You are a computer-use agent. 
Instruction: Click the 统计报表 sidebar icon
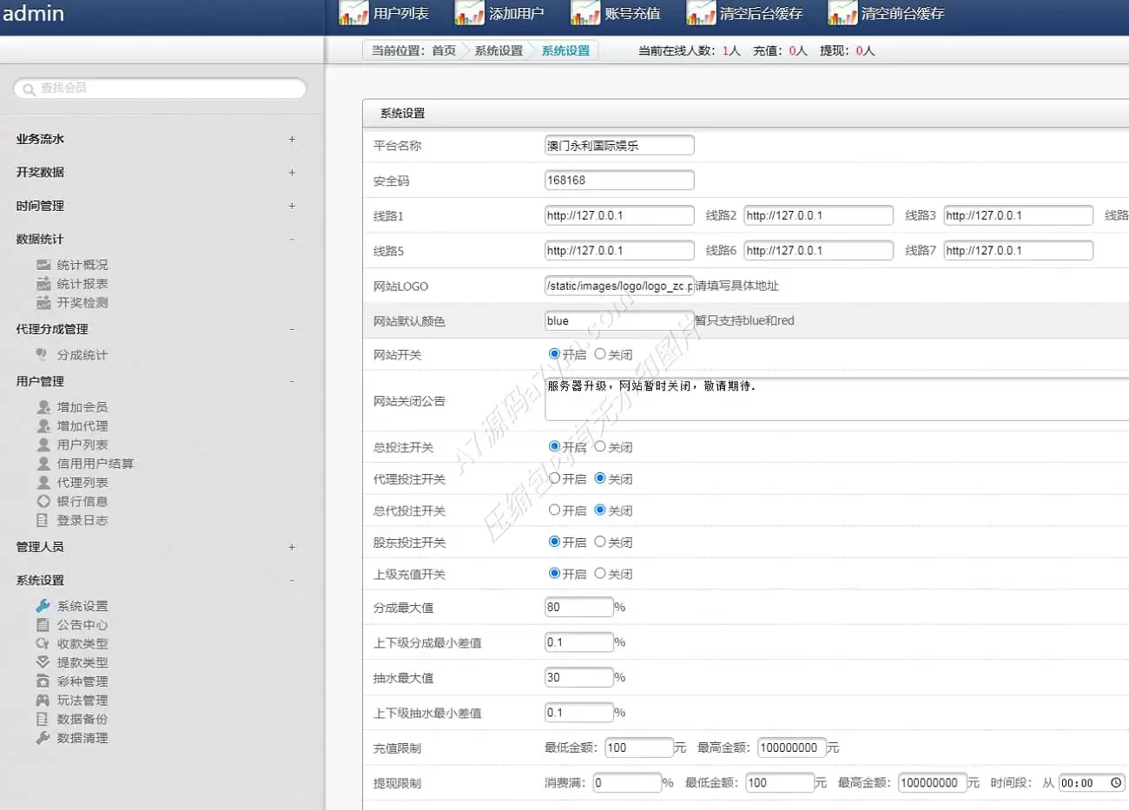tap(43, 284)
